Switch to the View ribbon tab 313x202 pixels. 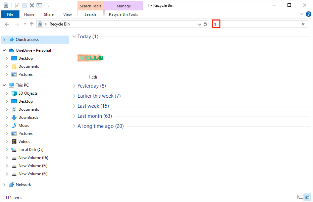click(x=67, y=14)
